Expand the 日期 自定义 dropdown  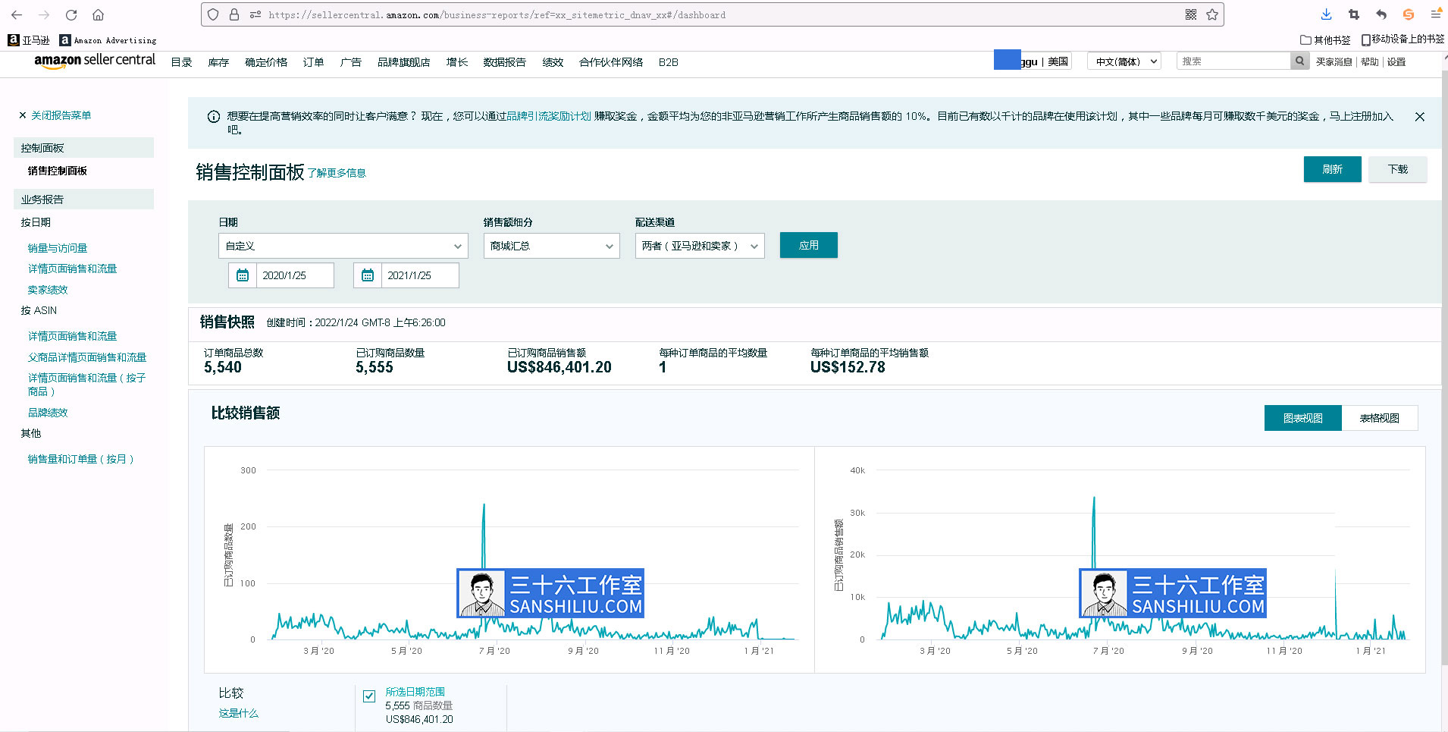[x=343, y=246]
